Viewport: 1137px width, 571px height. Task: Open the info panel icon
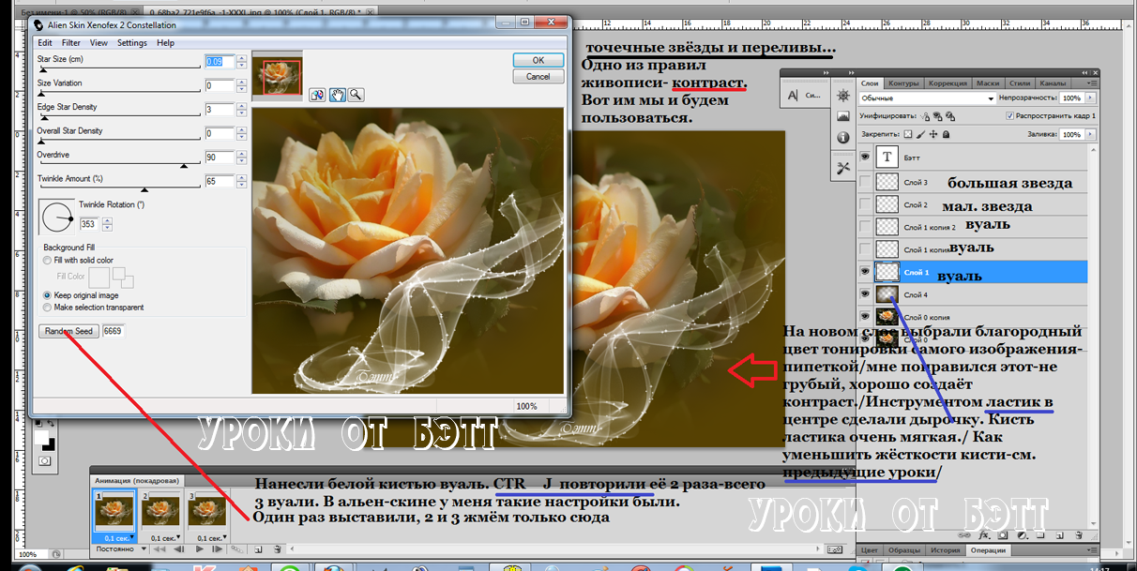coord(843,138)
